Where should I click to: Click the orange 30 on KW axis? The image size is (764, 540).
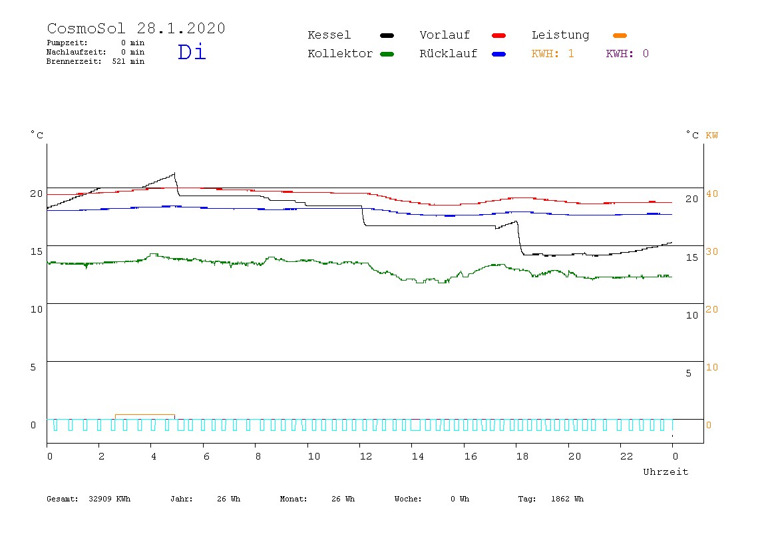click(712, 252)
